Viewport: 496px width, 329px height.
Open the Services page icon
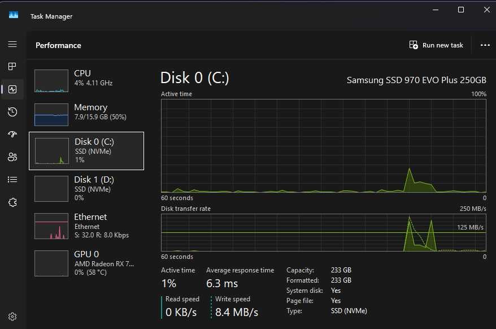click(x=12, y=202)
